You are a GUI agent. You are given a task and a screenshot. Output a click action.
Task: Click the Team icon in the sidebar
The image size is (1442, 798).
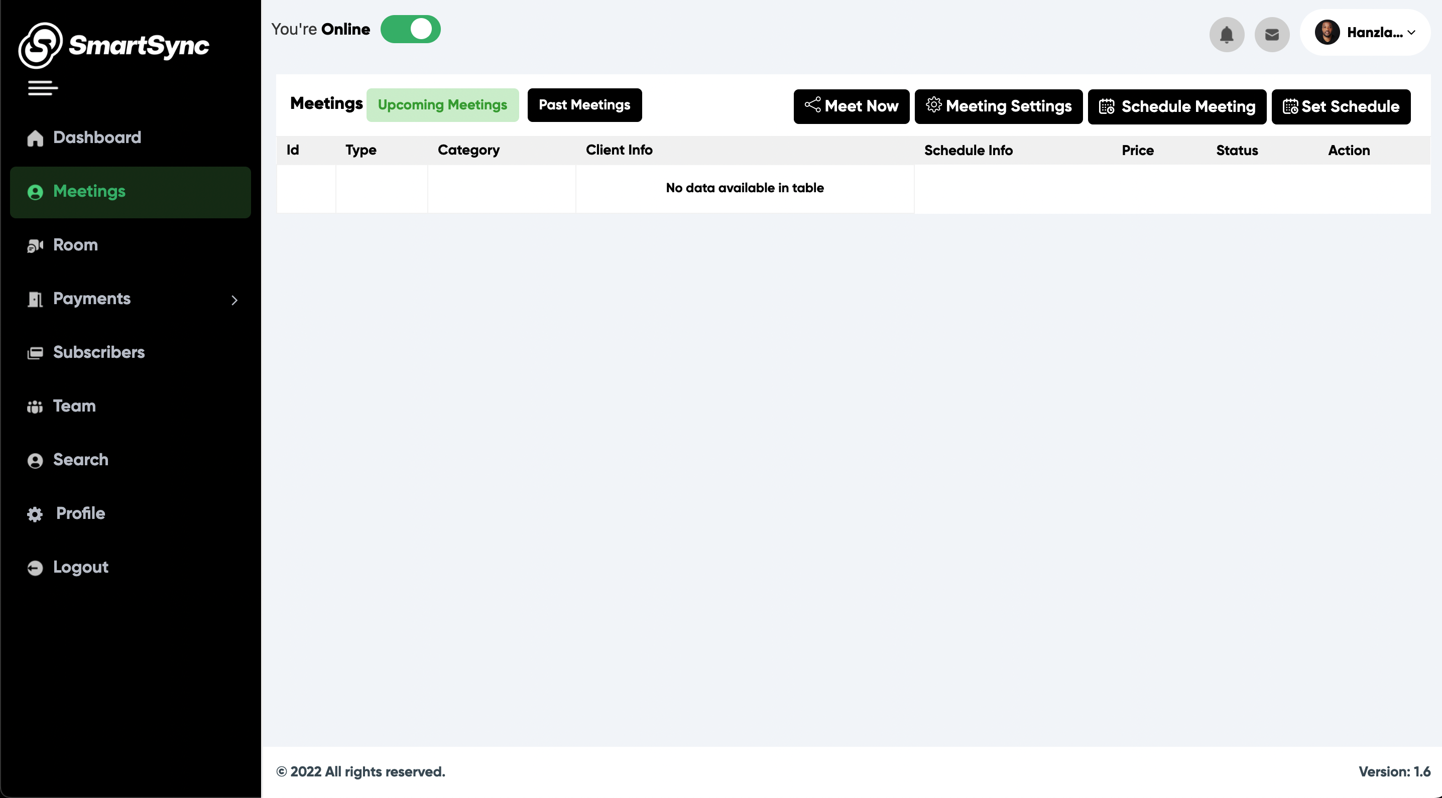coord(35,406)
